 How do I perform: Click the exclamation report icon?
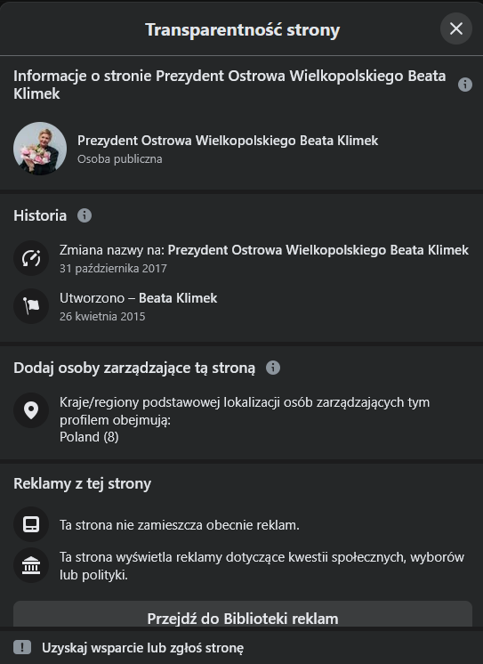22,647
